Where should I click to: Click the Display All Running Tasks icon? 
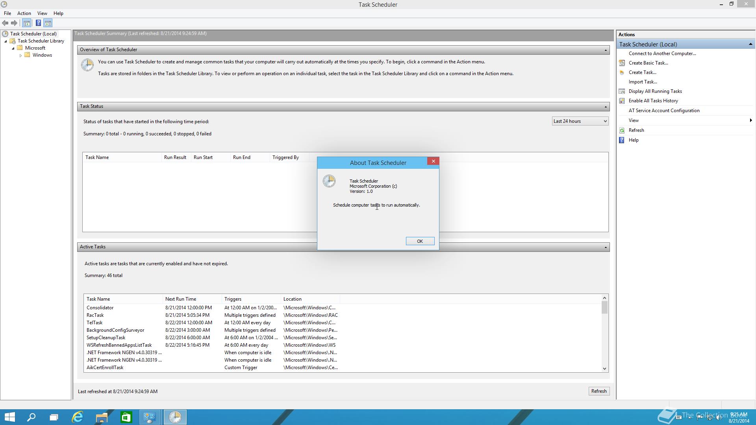622,91
